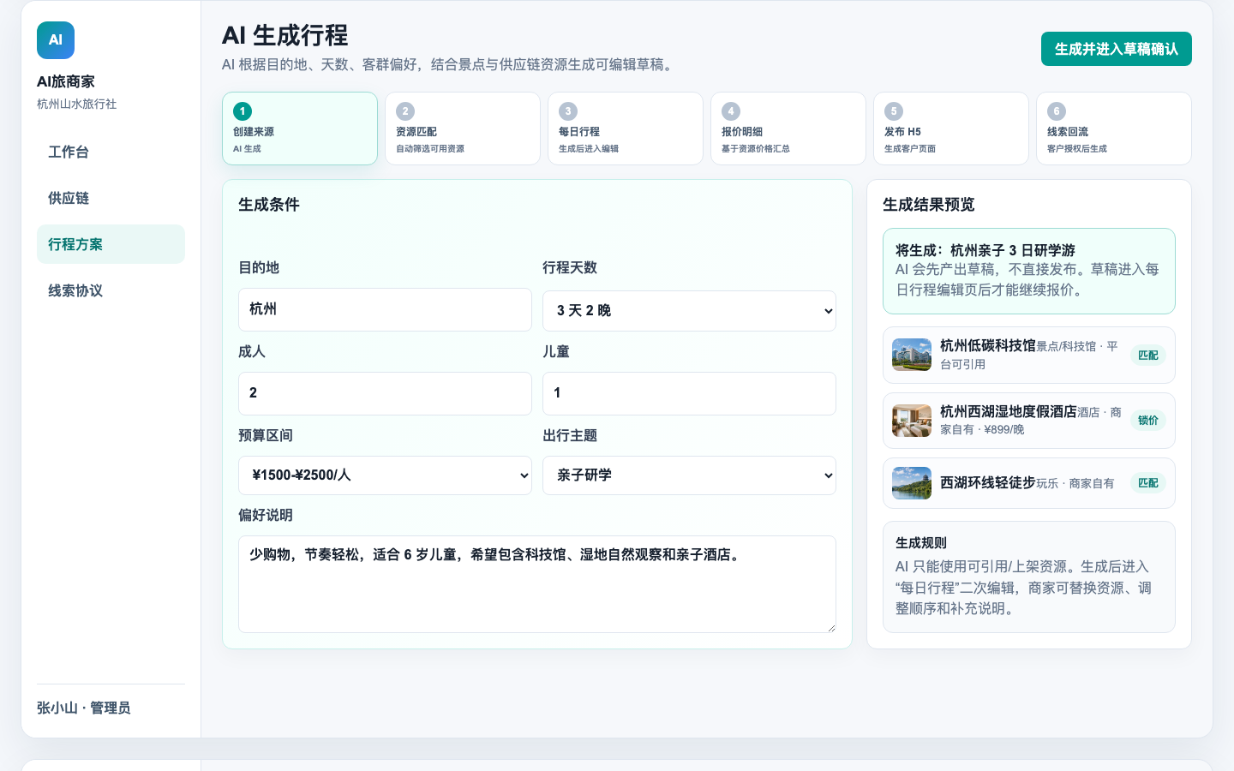Go to step 2 资源匹配
The height and width of the screenshot is (771, 1234).
click(x=463, y=128)
